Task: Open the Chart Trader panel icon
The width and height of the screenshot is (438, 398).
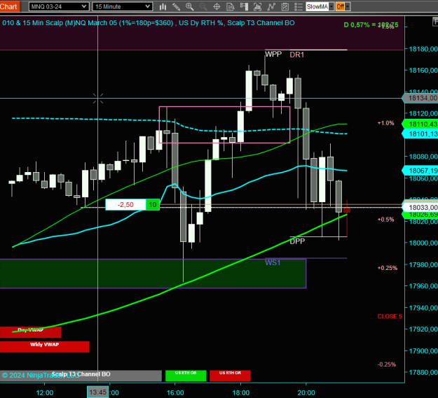Action: coord(244,7)
